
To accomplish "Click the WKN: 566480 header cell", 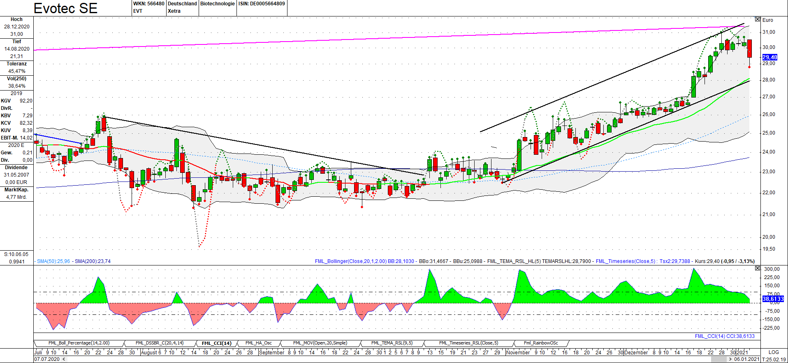I will (149, 4).
